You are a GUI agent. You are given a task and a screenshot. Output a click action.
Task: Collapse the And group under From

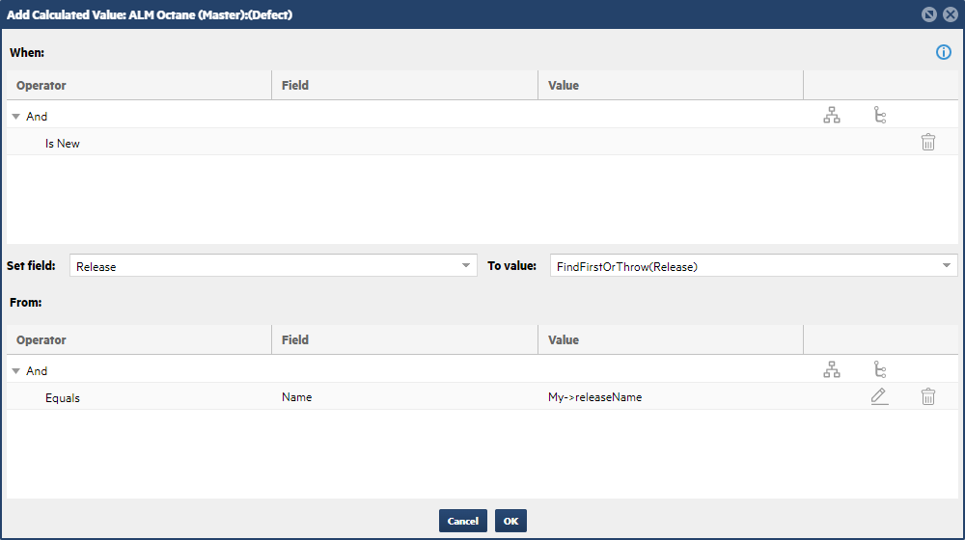point(16,371)
